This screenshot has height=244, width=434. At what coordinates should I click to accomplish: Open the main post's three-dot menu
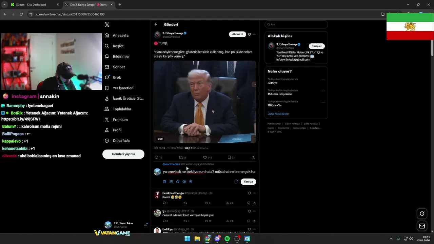click(254, 34)
